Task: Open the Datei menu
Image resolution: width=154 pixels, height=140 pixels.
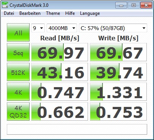Action: point(9,13)
